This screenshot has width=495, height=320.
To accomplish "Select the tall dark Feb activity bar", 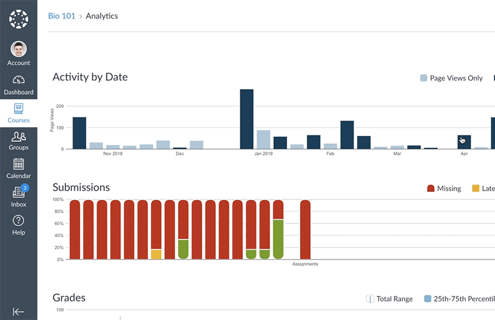I will [347, 135].
